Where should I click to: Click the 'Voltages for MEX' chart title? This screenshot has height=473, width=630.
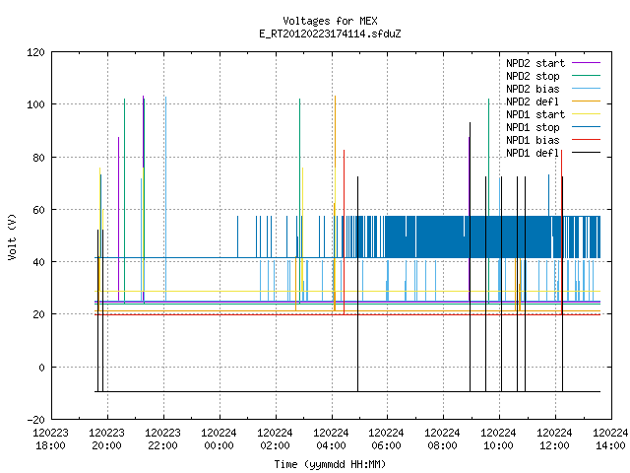coord(330,21)
